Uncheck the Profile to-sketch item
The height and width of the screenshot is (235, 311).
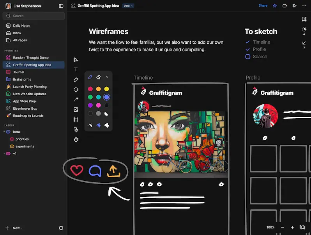coord(247,49)
